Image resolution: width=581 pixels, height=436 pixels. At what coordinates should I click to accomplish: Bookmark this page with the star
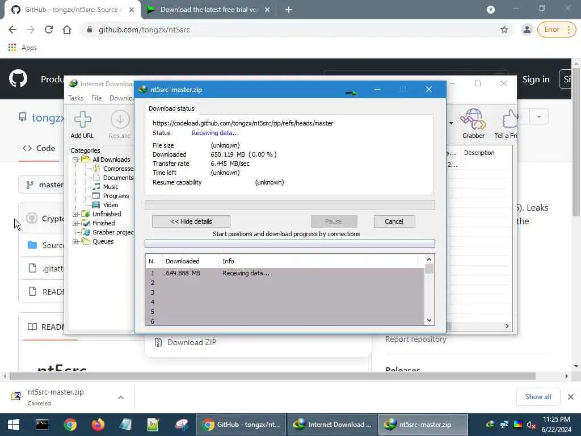point(504,30)
